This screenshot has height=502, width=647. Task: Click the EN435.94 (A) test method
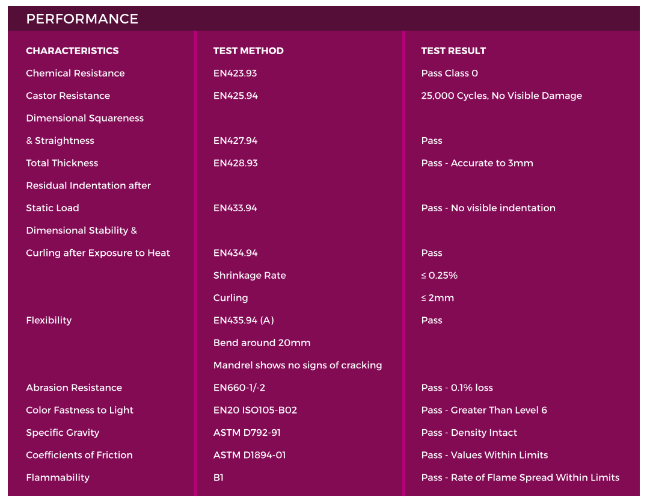coord(244,320)
